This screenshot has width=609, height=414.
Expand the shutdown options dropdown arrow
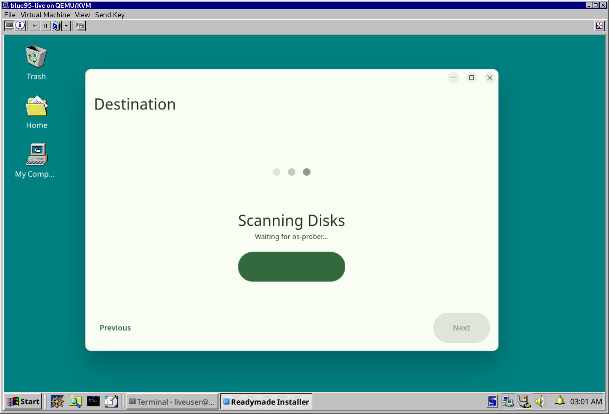pyautogui.click(x=66, y=26)
